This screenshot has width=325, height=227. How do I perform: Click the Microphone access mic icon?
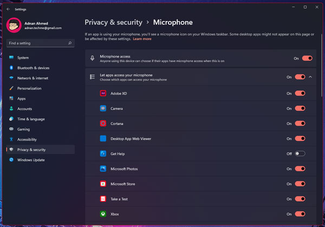(92, 58)
